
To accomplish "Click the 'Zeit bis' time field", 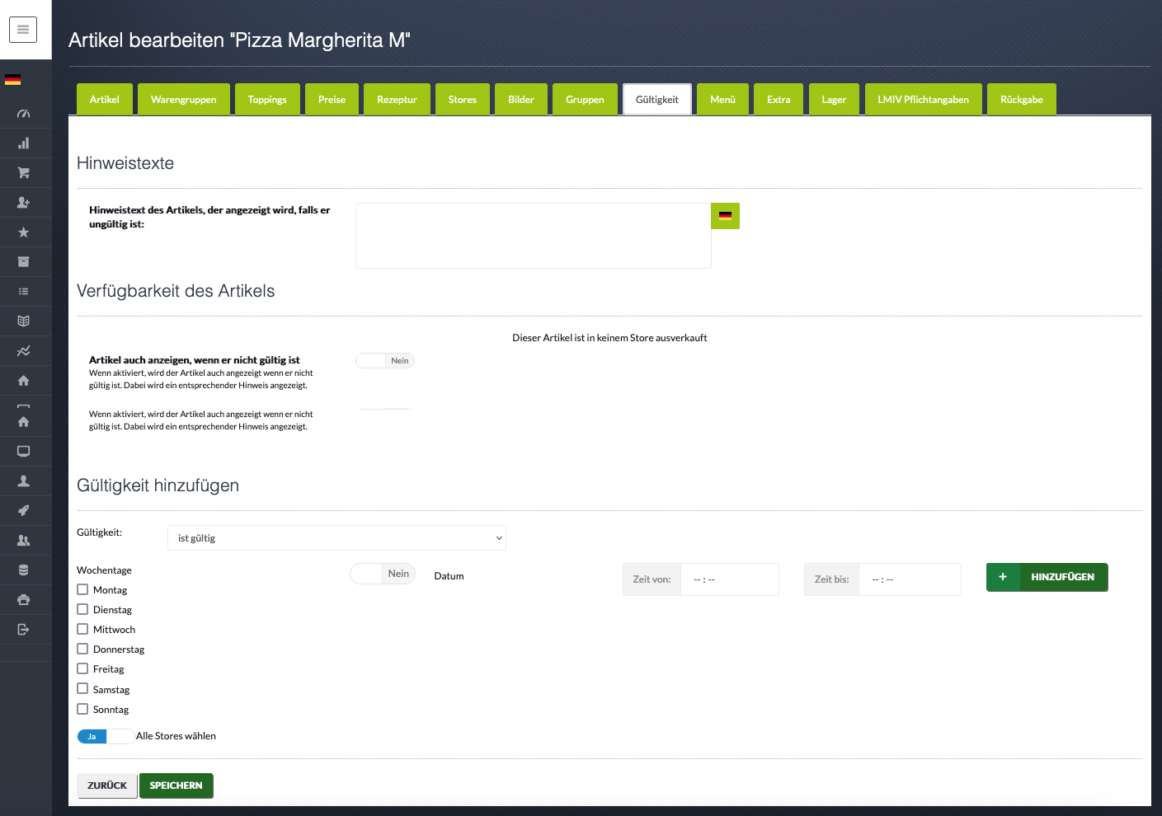I will tap(910, 579).
